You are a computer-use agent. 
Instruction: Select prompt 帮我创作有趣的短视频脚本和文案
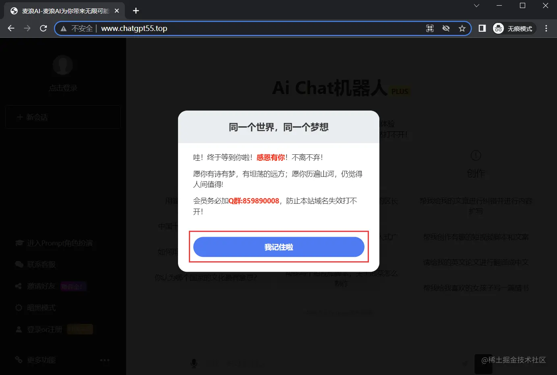(476, 237)
